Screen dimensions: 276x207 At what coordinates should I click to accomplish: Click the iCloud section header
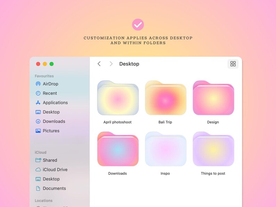pyautogui.click(x=40, y=152)
